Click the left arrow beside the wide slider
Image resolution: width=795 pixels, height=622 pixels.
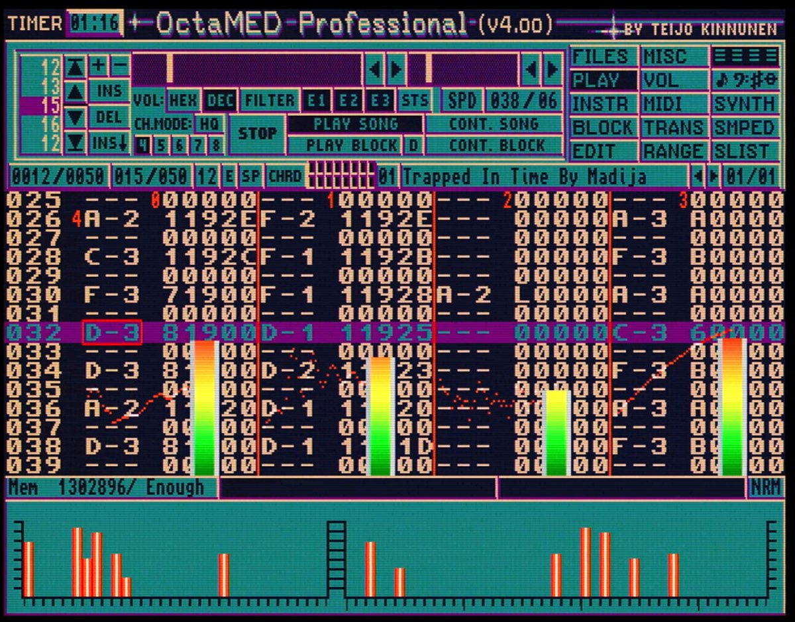[x=375, y=69]
